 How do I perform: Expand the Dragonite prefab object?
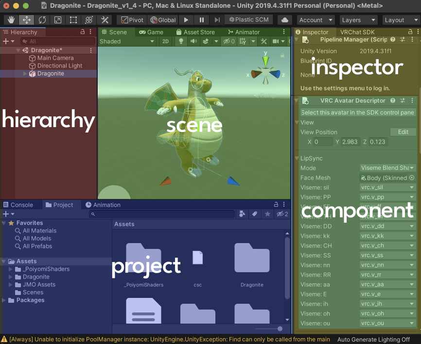tap(25, 74)
